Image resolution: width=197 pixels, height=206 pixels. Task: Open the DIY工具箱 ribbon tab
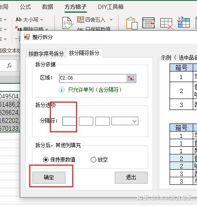click(x=111, y=7)
